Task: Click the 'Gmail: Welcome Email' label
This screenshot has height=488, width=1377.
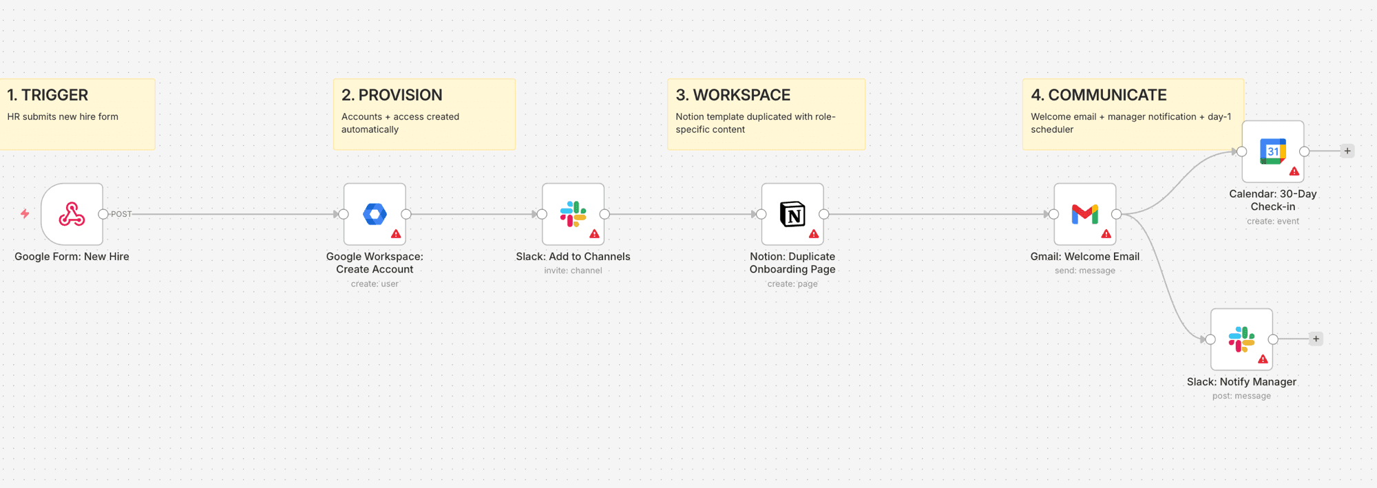Action: 1085,257
